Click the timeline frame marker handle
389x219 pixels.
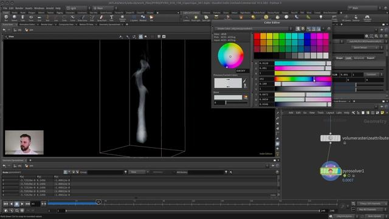(x=98, y=202)
